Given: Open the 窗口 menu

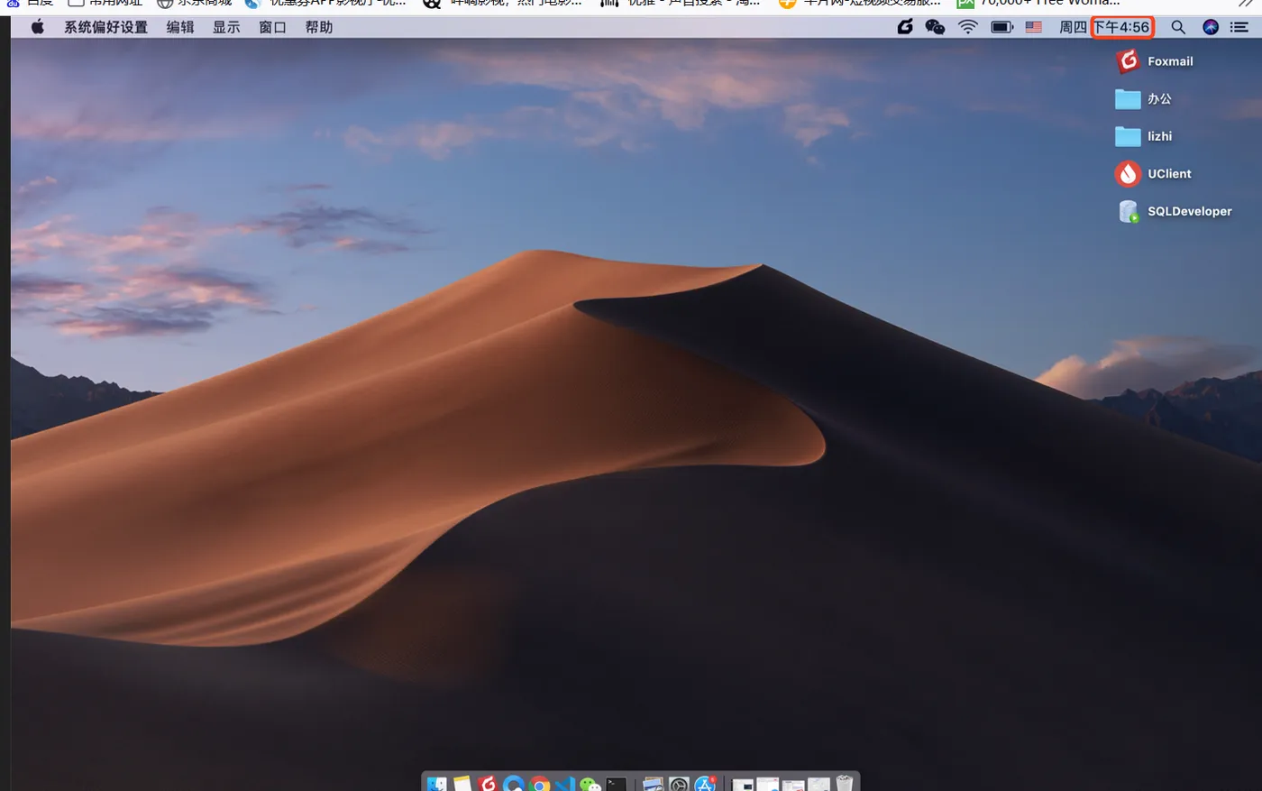Looking at the screenshot, I should coord(272,27).
